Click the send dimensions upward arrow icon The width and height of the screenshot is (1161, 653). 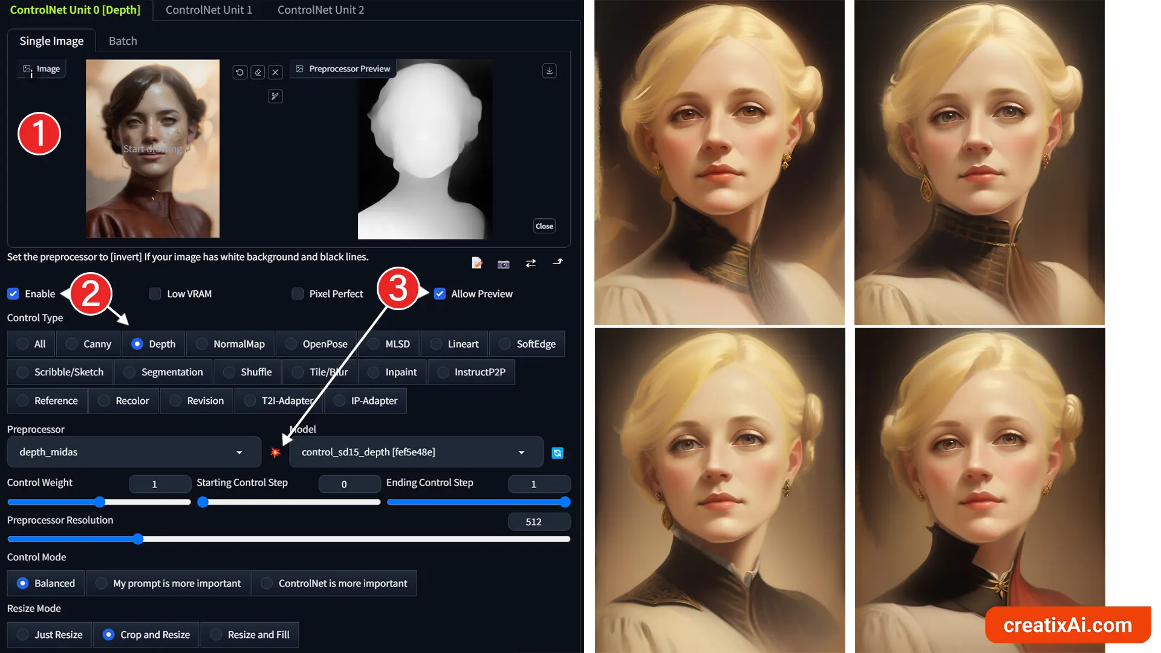[x=558, y=262]
